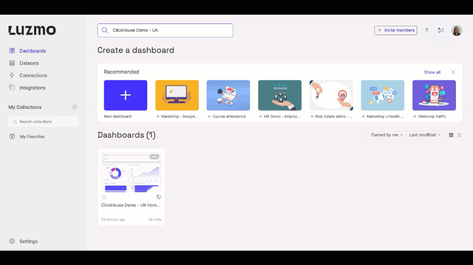
Task: Add a new collection with plus icon
Action: click(75, 107)
